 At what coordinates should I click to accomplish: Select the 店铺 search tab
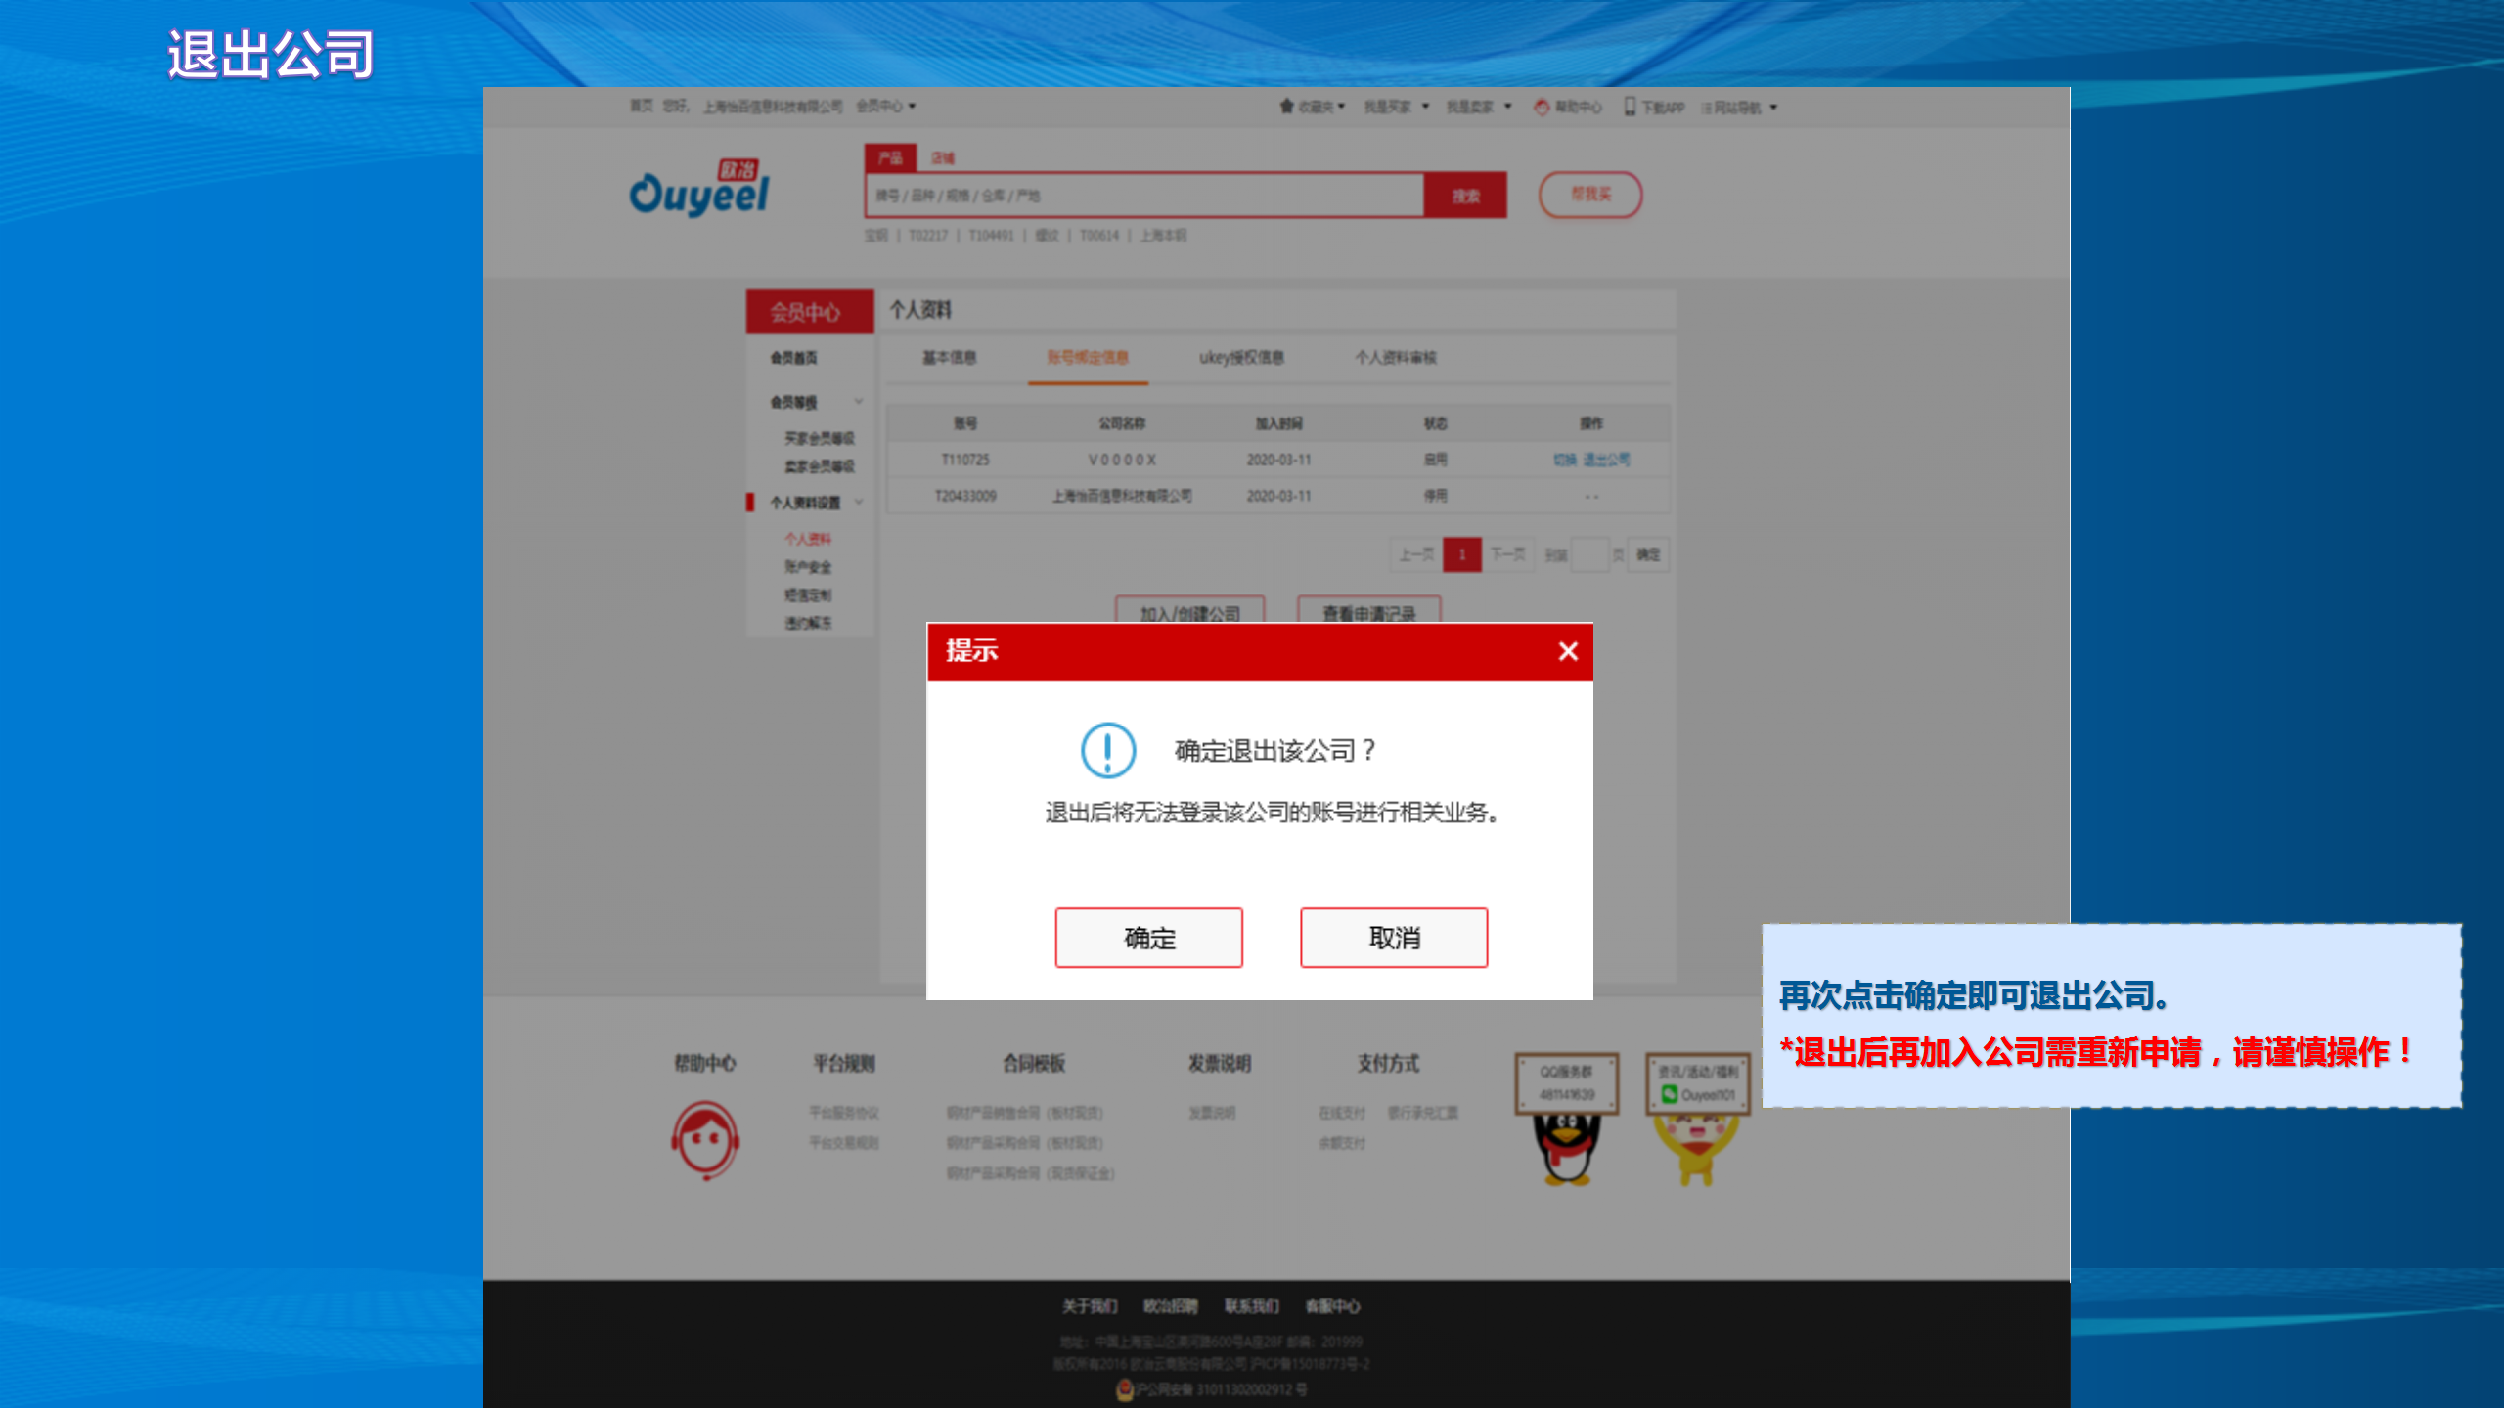pyautogui.click(x=944, y=157)
